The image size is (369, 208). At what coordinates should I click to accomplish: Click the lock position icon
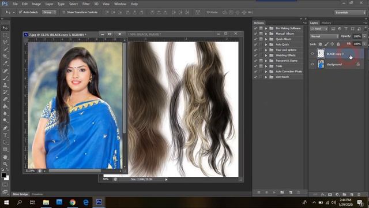coord(332,44)
